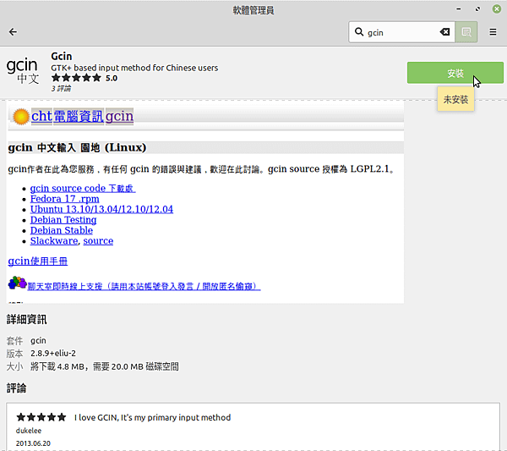Open Ubuntu 13.10/13.04/12.10/12.04 link

pyautogui.click(x=101, y=209)
